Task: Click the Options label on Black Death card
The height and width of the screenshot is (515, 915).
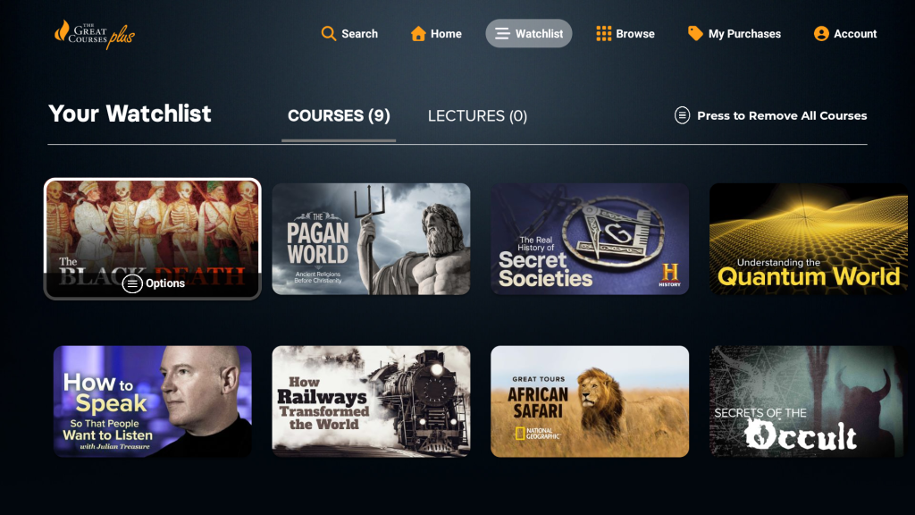Action: [165, 283]
